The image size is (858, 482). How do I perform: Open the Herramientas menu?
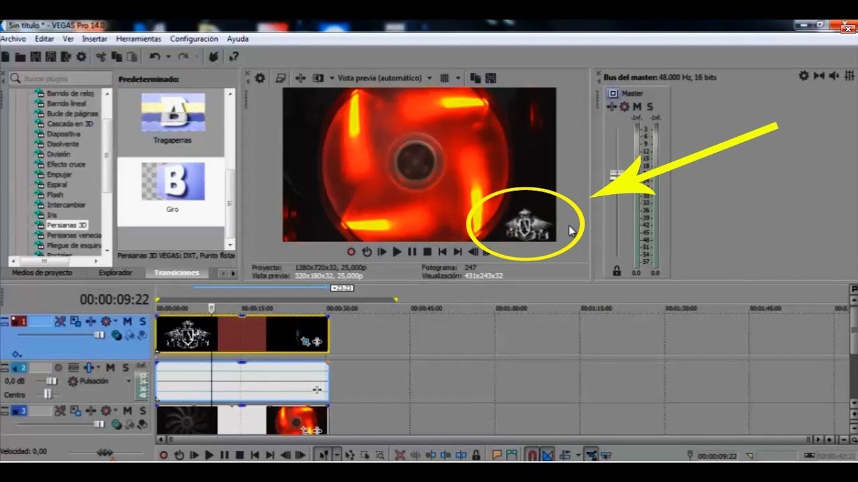coord(139,39)
